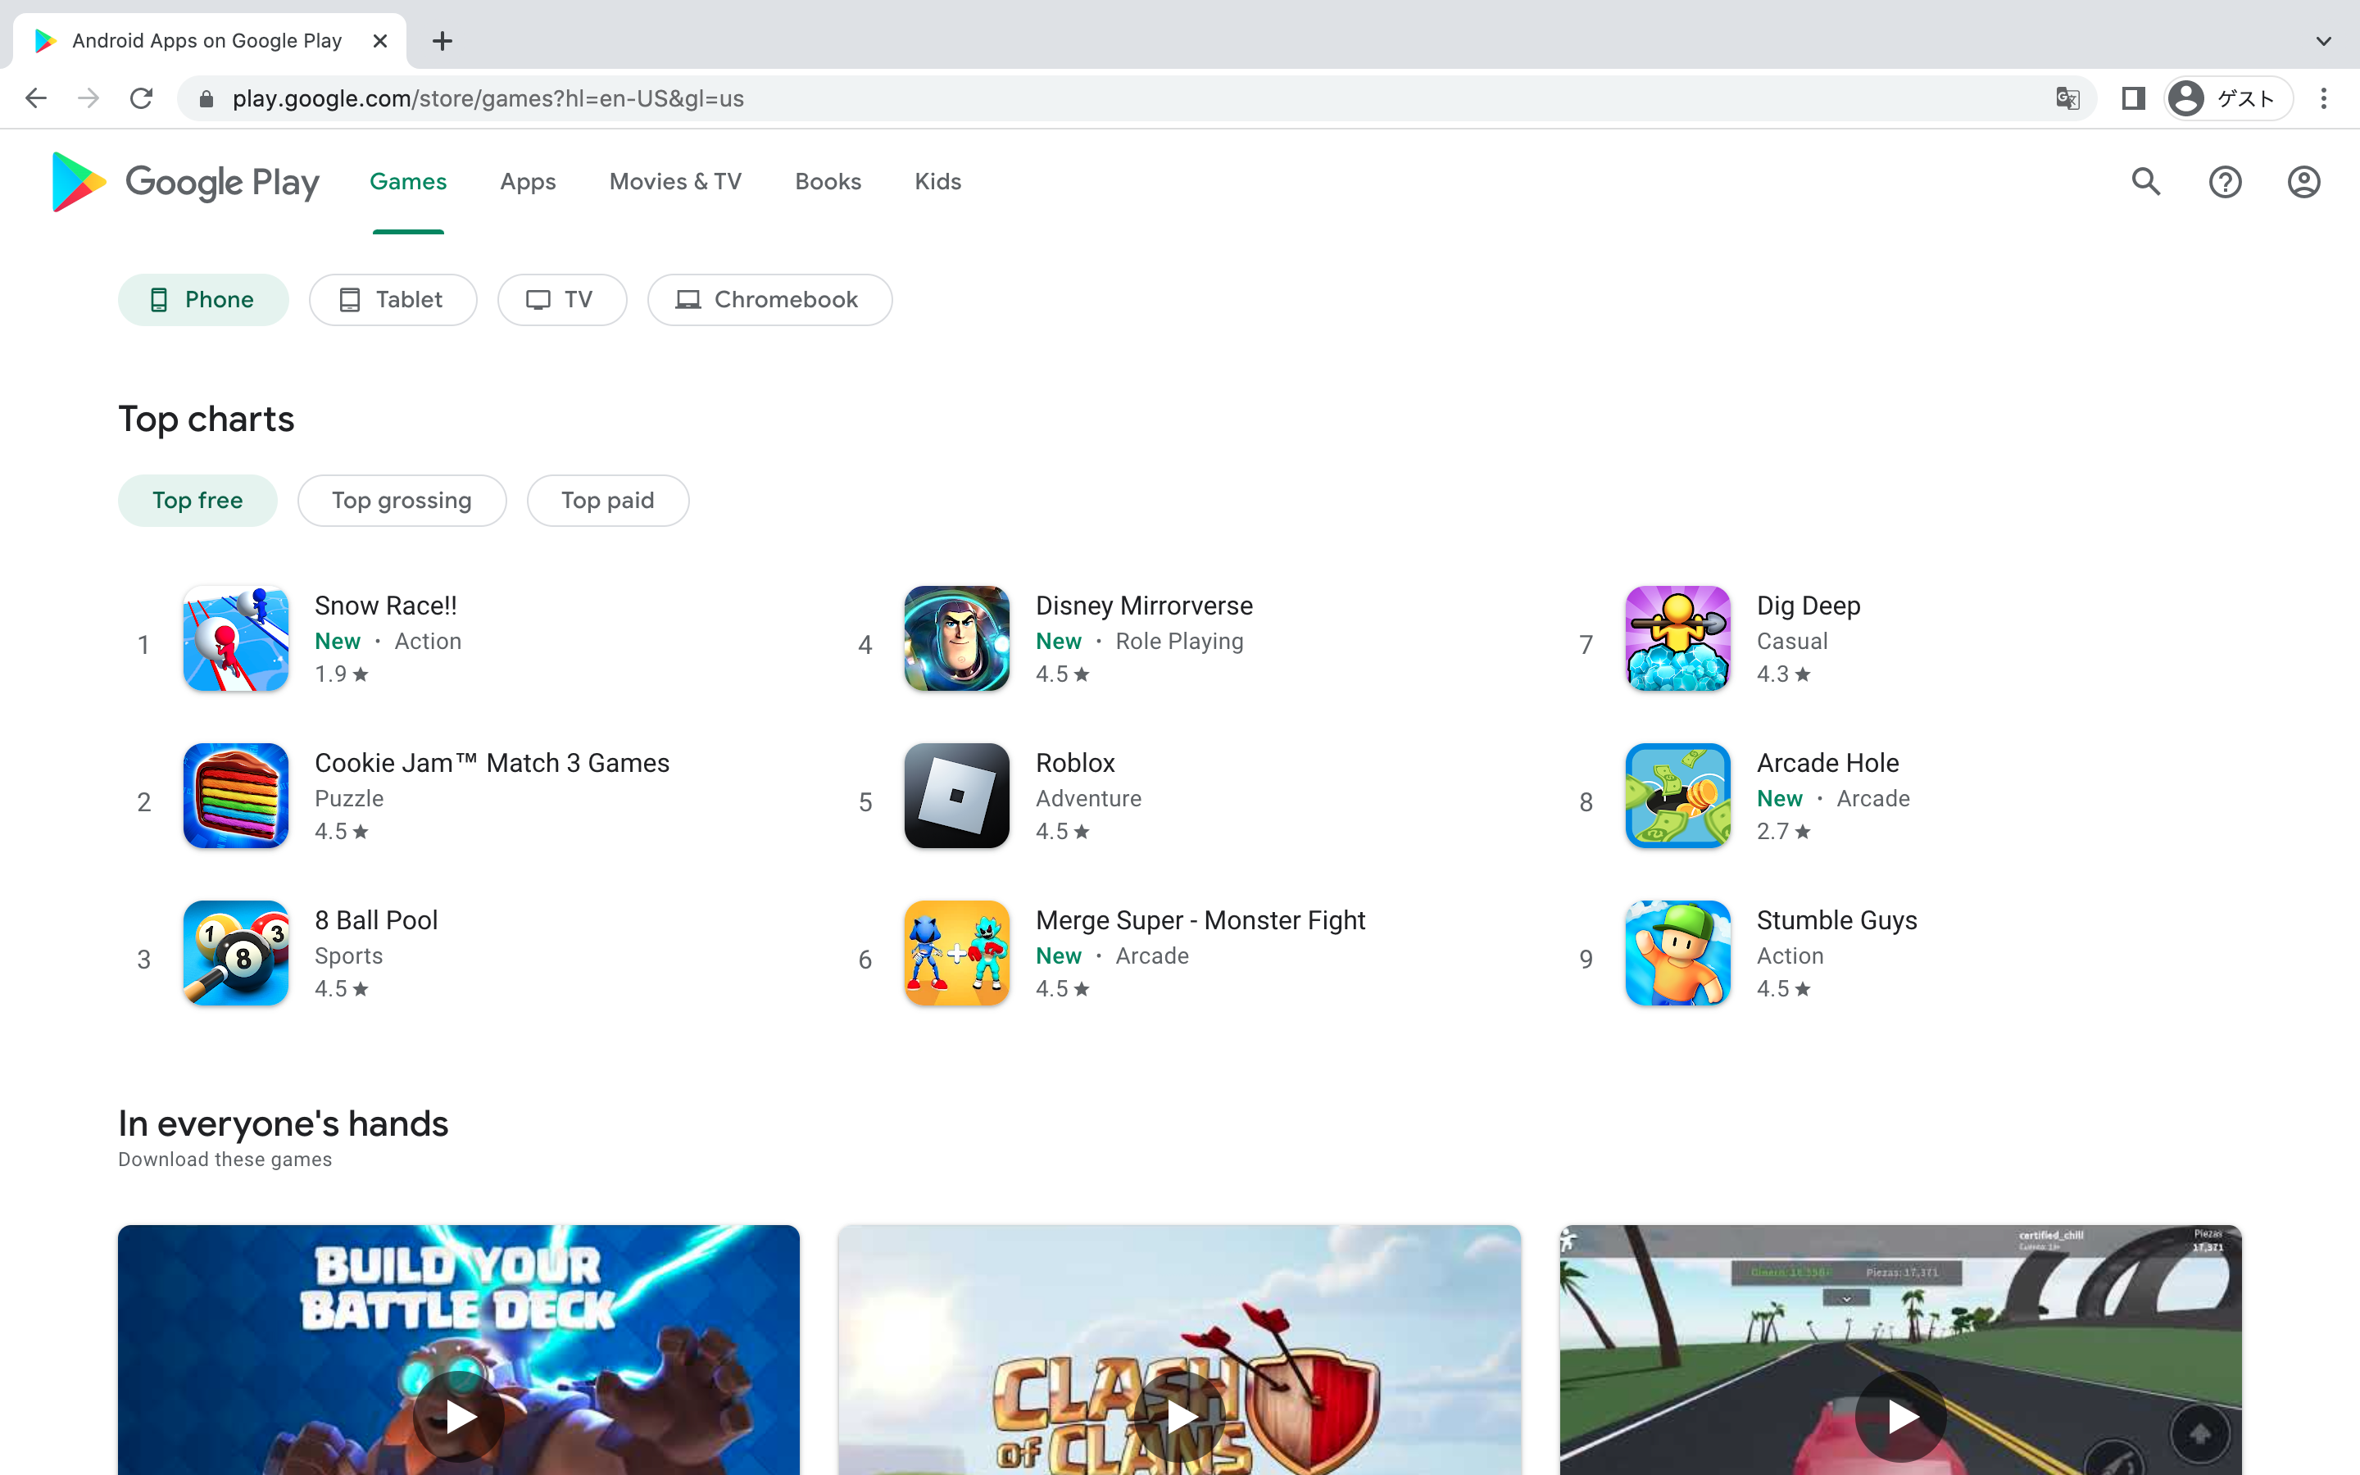The width and height of the screenshot is (2360, 1475).
Task: Switch to the Apps tab
Action: pos(528,183)
